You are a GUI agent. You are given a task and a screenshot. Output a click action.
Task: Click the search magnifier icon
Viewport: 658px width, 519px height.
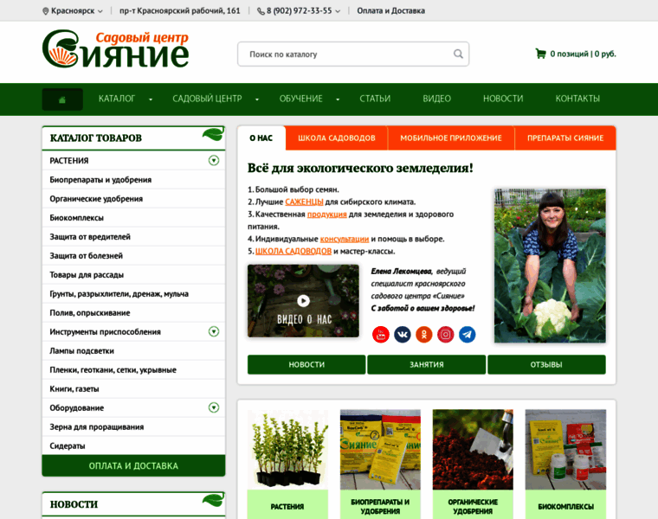pos(458,54)
